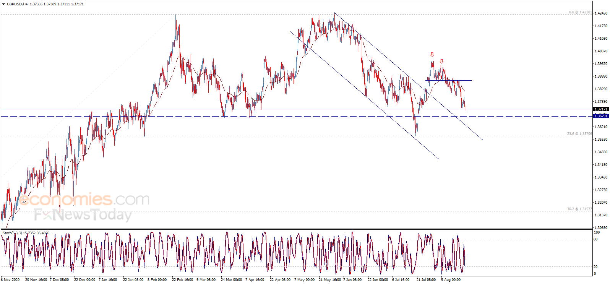Click the 5 Aug 00:00 time axis label

[x=451, y=279]
